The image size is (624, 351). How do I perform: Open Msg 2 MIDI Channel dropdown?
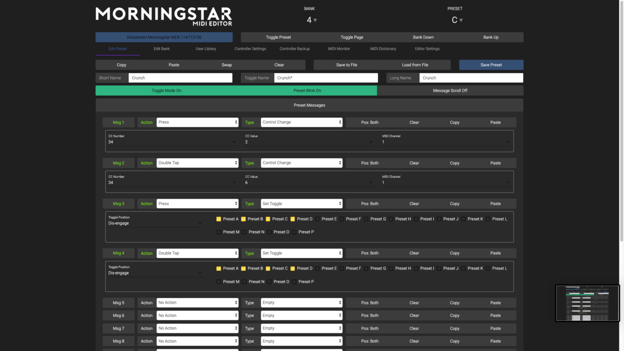[x=446, y=183]
